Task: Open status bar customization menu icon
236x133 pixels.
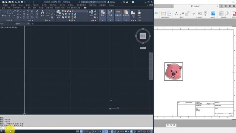Action: (152, 132)
